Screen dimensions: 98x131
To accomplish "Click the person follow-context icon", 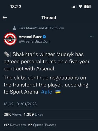I will pos(14,28).
